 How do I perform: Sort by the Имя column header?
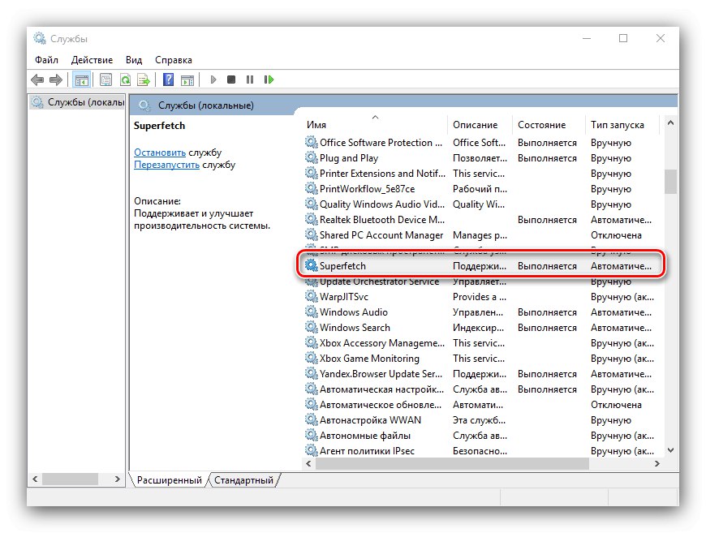click(375, 125)
